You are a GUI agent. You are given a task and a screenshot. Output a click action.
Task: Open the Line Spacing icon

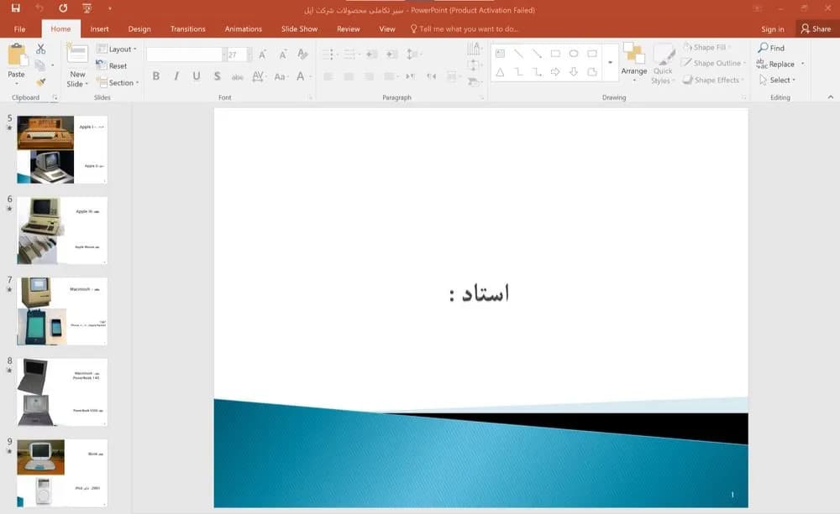[x=413, y=54]
